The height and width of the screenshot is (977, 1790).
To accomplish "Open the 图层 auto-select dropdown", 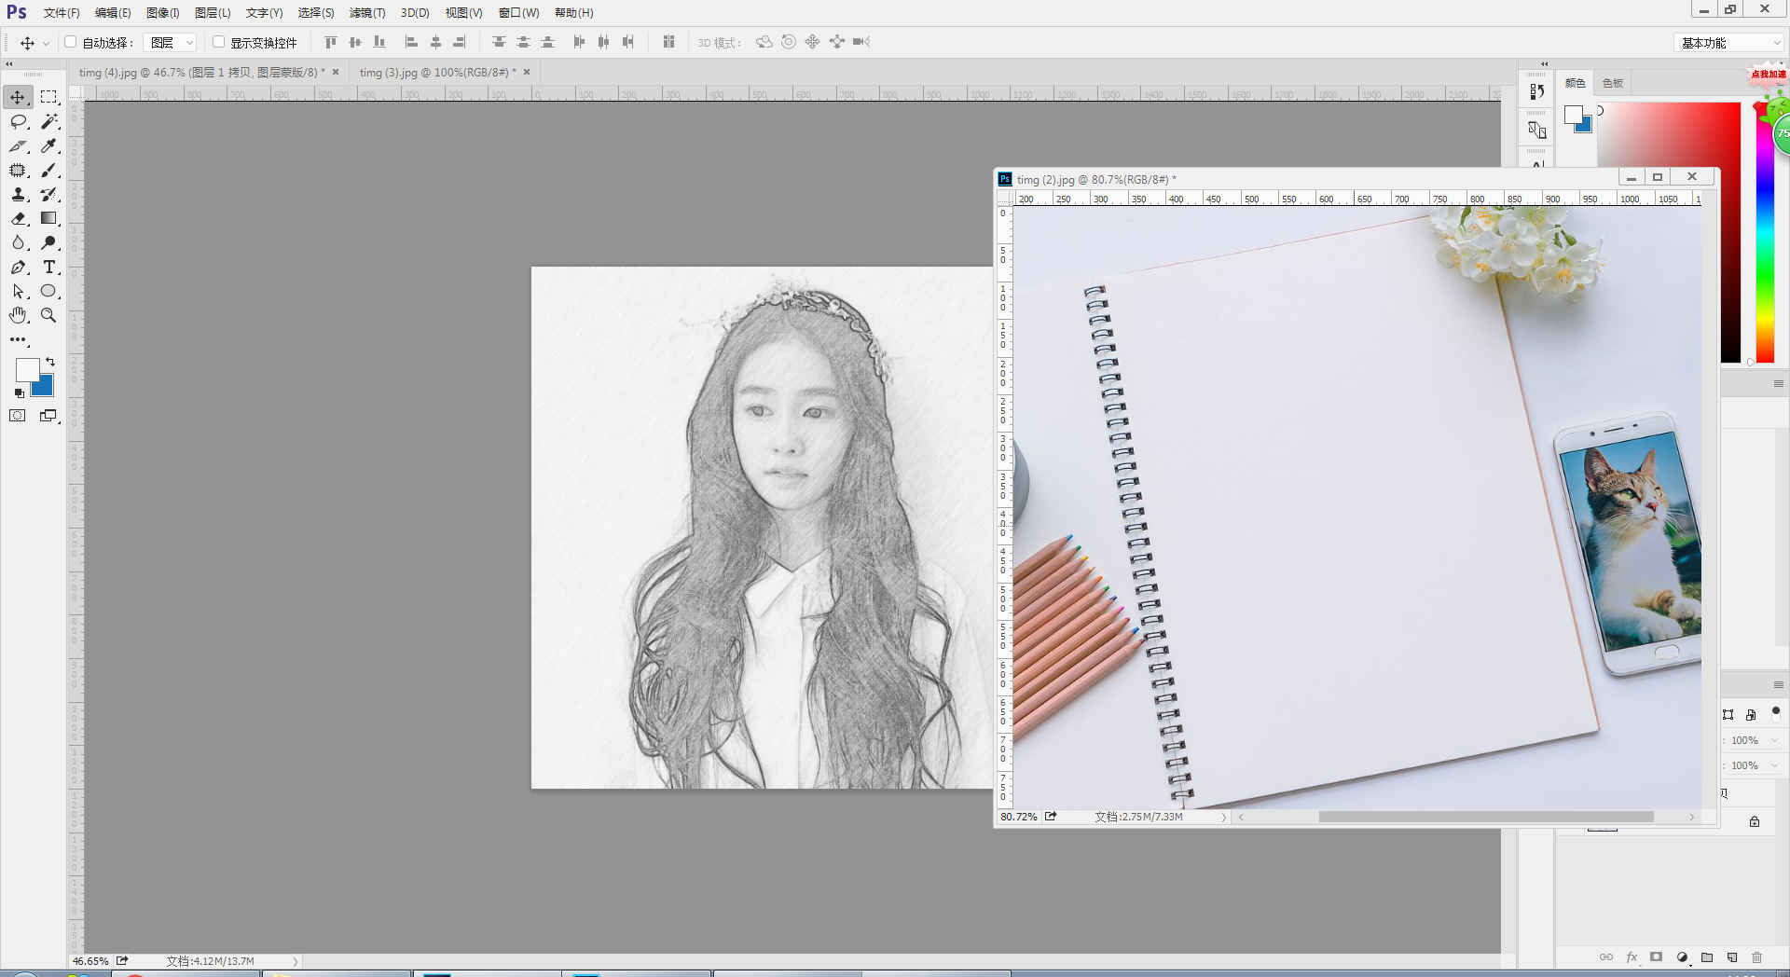I will pos(170,43).
